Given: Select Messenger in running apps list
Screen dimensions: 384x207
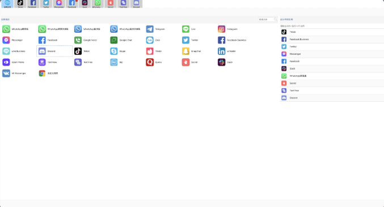Looking at the screenshot, I should coord(332,54).
